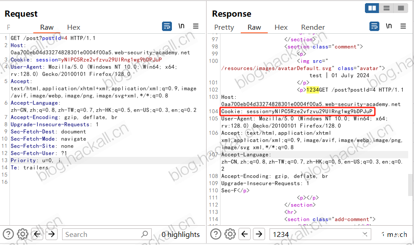Click the Sec-Fetch-User header line
Screen dimensions: 414x245
(39, 153)
